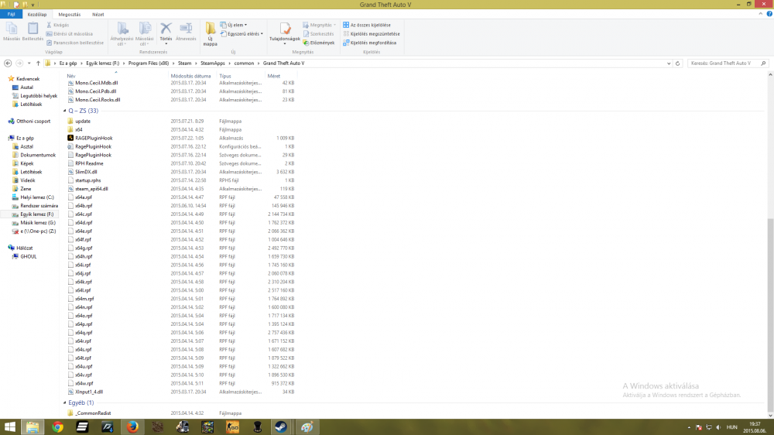
Task: Open GHOUL under Hálózat
Action: click(x=28, y=256)
